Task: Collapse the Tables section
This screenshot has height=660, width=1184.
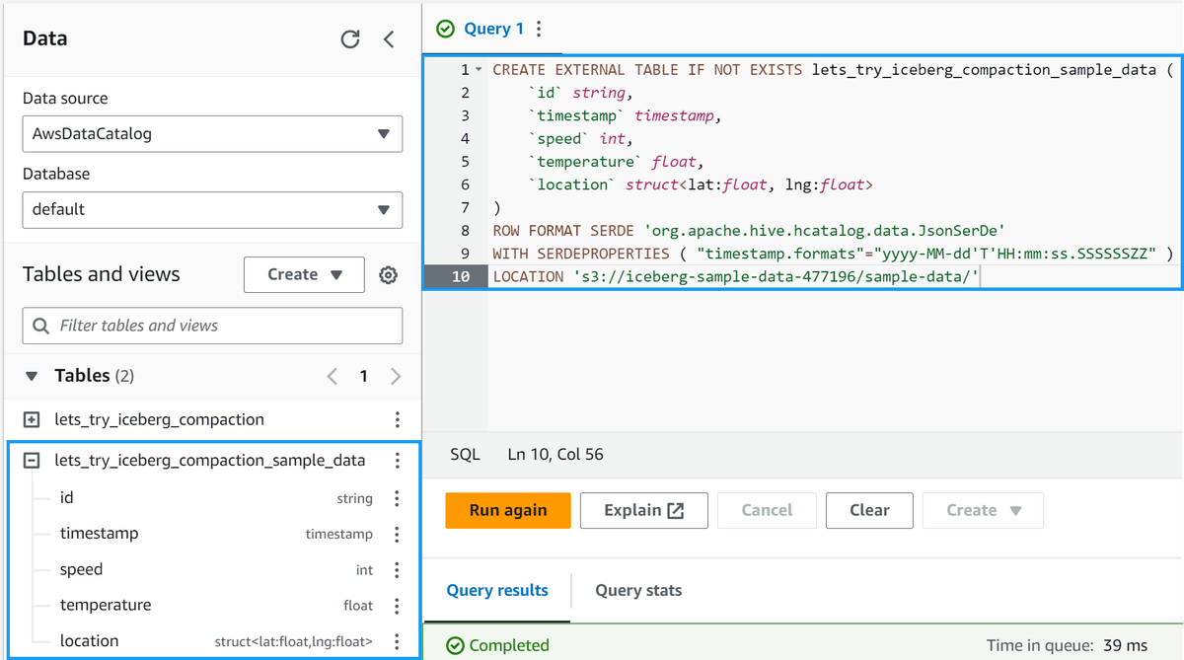Action: click(x=32, y=376)
